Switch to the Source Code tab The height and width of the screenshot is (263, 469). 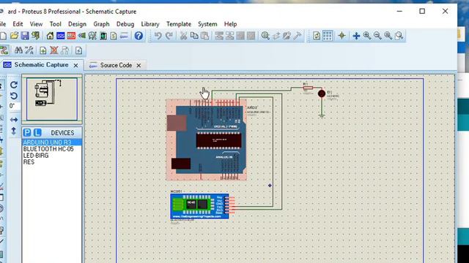116,65
